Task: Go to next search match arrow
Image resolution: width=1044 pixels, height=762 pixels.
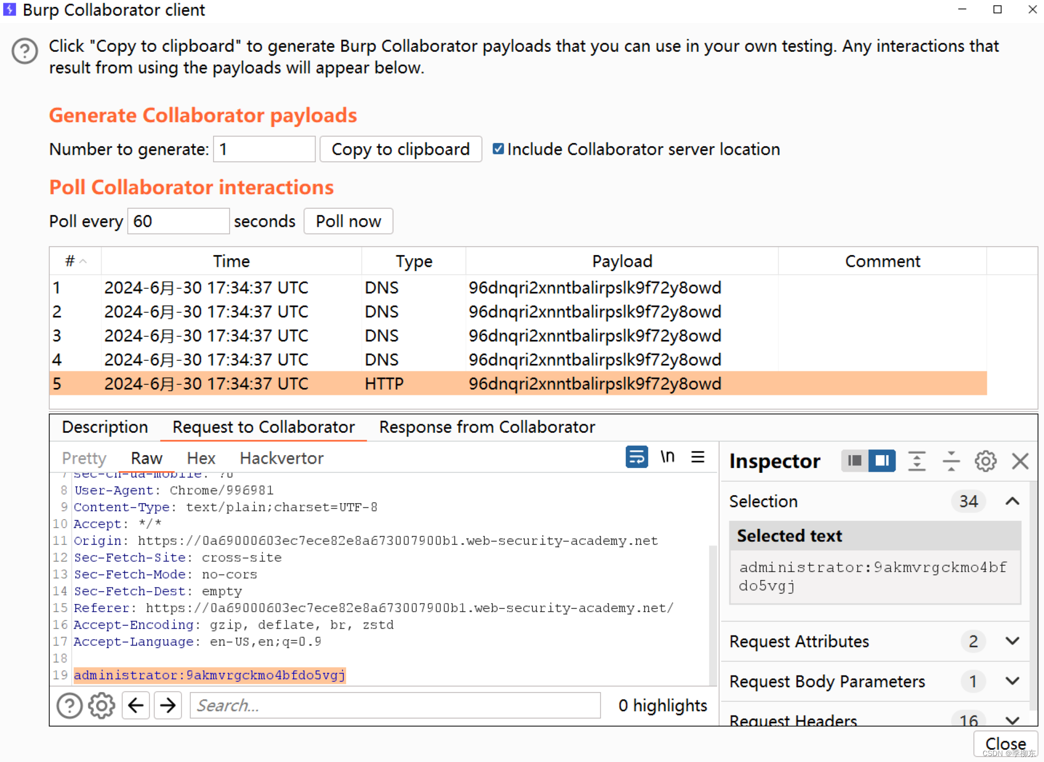Action: tap(168, 705)
